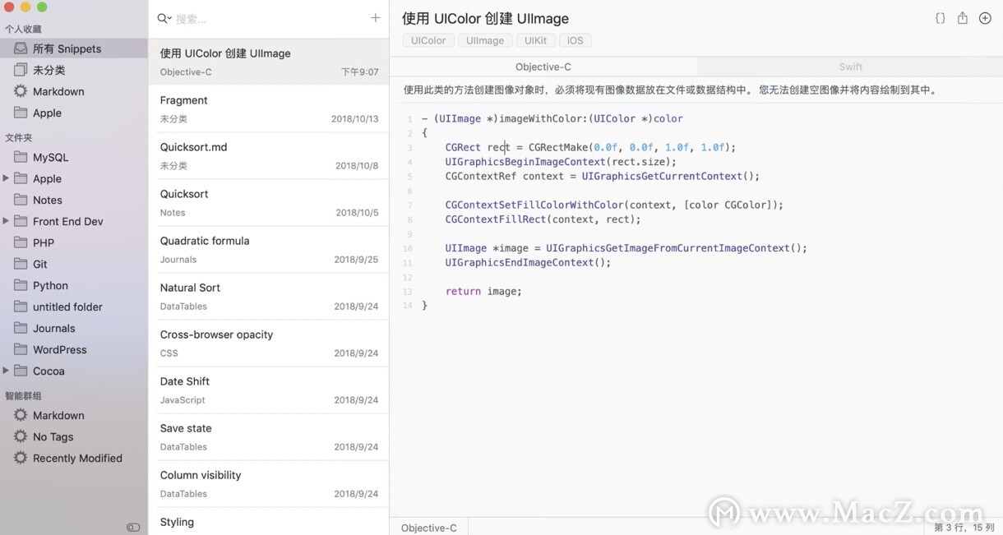The image size is (1003, 535).
Task: Add a new snippet with plus icon
Action: [376, 17]
